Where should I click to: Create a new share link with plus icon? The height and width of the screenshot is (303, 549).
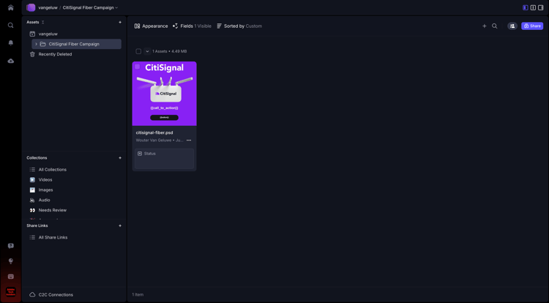[120, 225]
